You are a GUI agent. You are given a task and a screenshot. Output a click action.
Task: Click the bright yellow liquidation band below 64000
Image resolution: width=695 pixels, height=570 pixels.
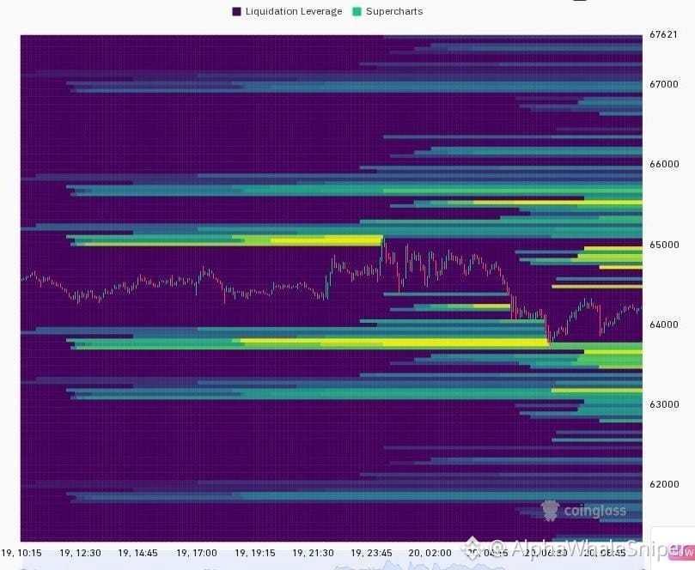coord(394,343)
